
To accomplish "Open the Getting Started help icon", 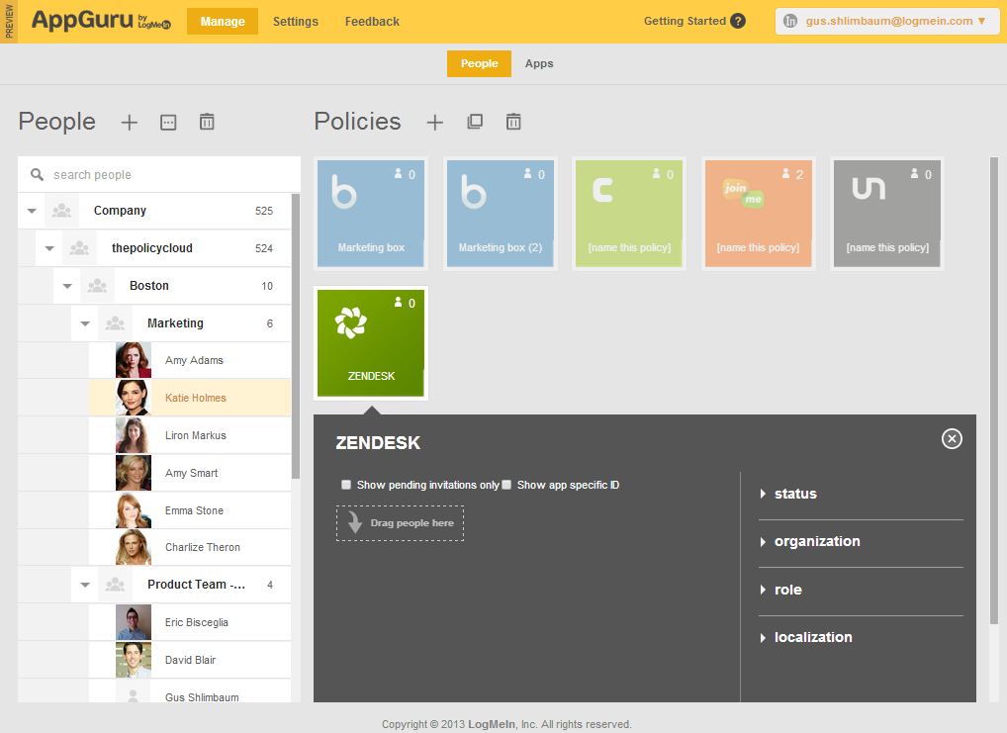I will (x=738, y=21).
